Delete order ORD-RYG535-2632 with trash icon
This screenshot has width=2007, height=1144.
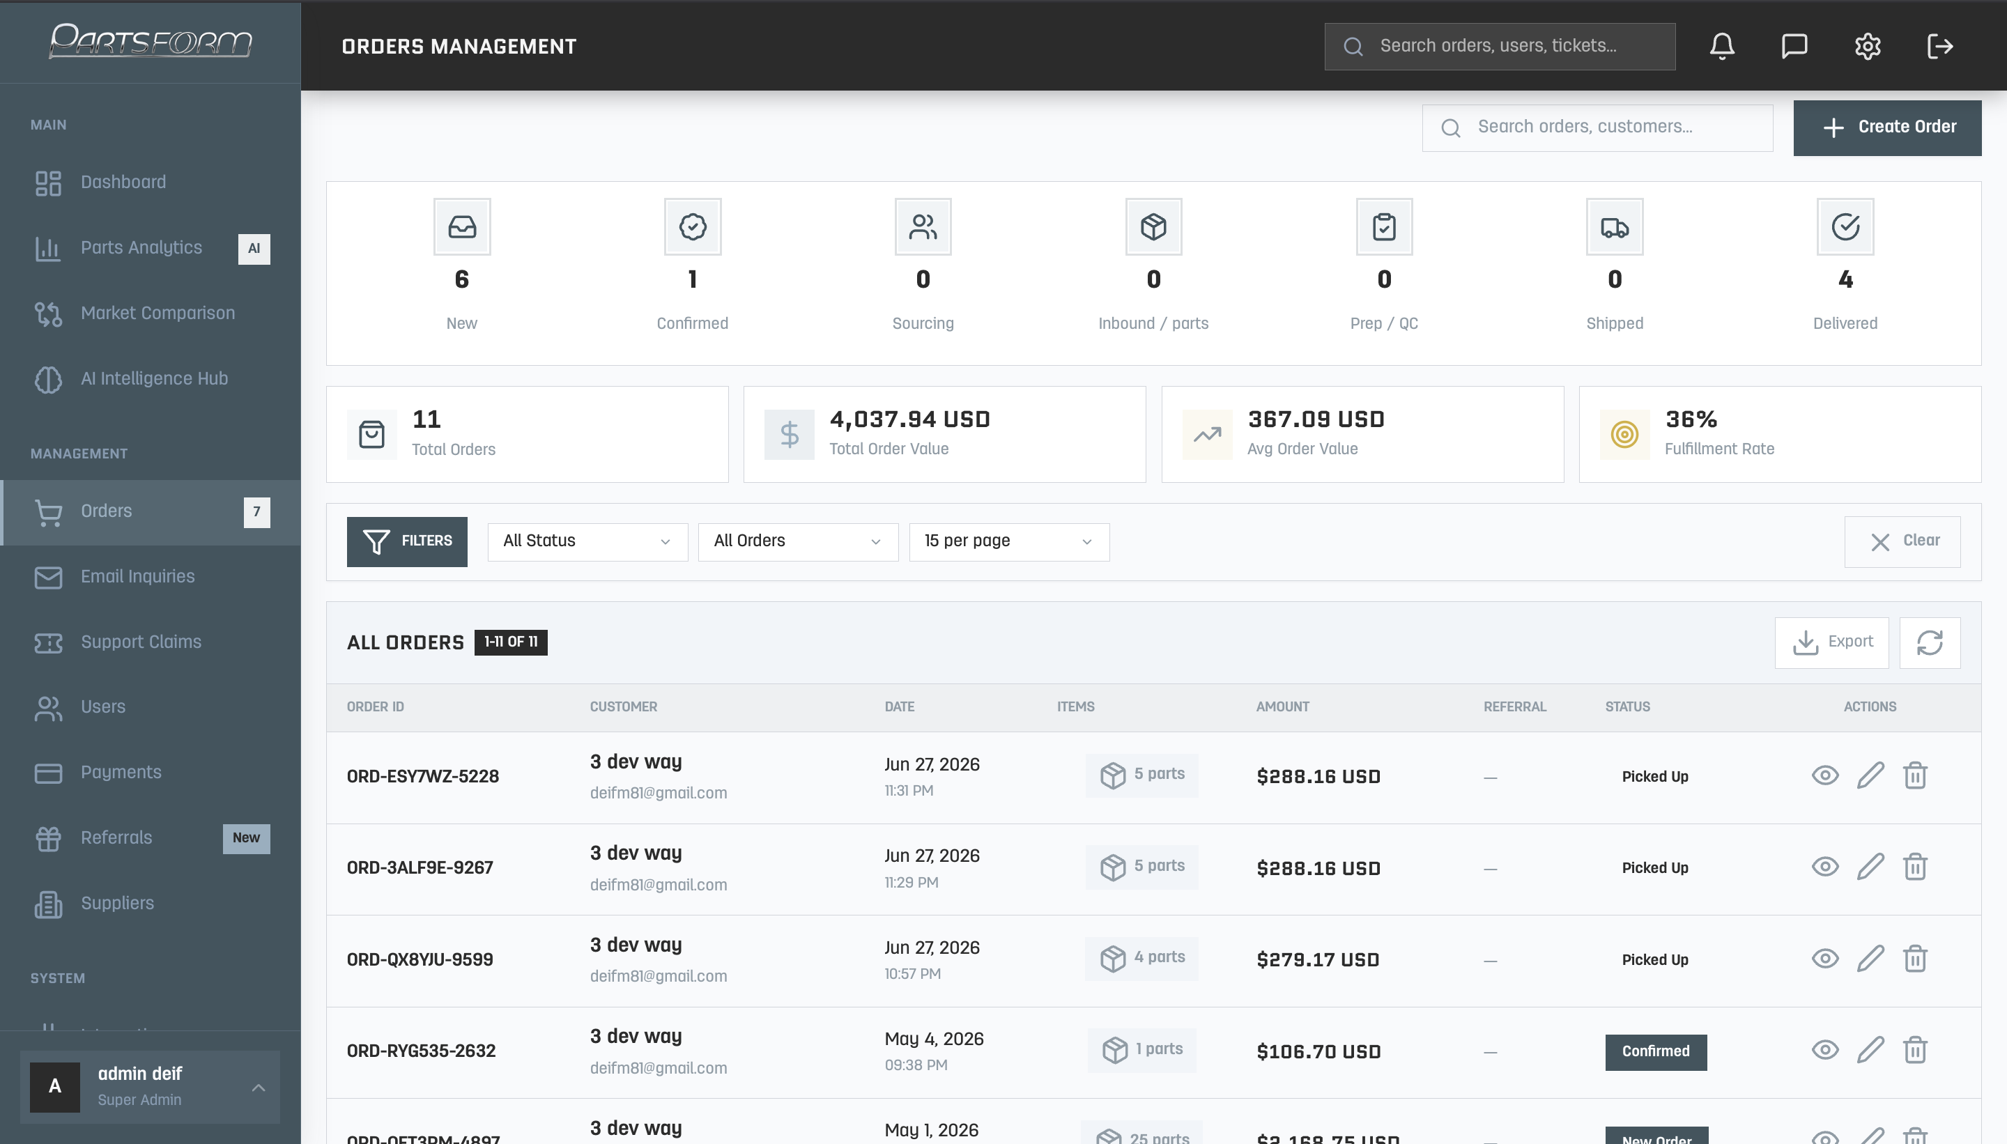coord(1915,1051)
